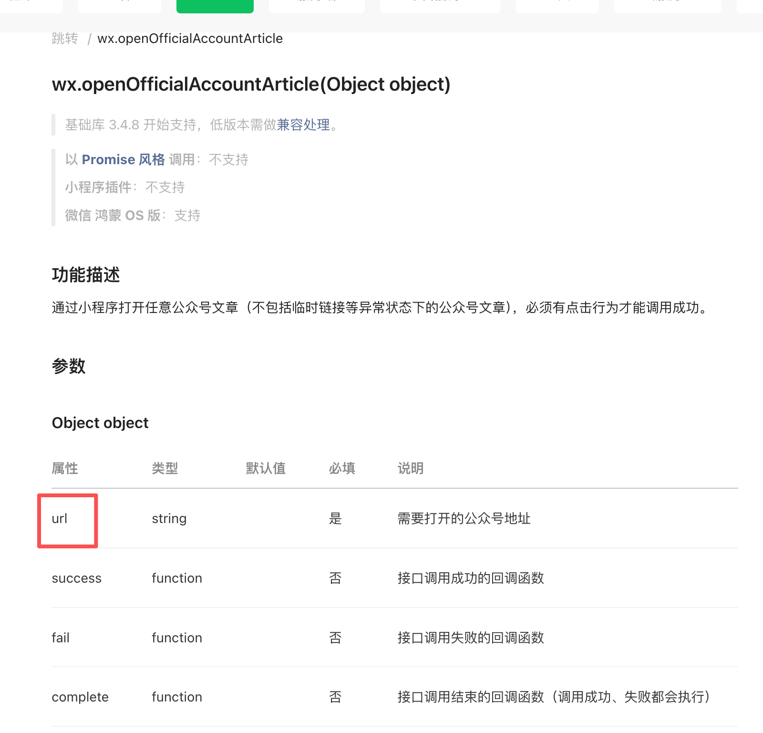
Task: Click 否 in the success row
Action: (x=335, y=578)
